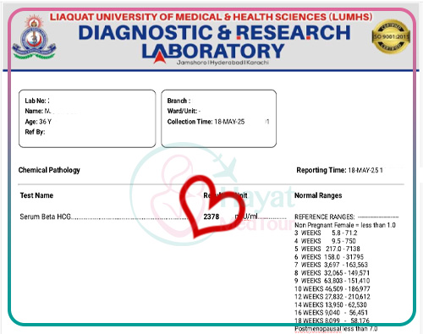
Task: Click the "Postmenopausal less than 7.0" line
Action: tap(336, 329)
